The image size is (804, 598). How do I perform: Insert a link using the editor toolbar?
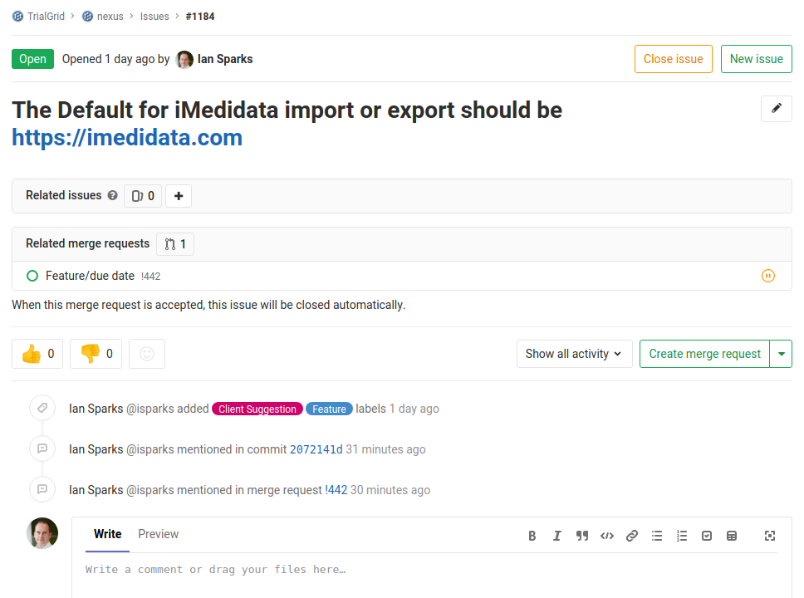pos(632,536)
